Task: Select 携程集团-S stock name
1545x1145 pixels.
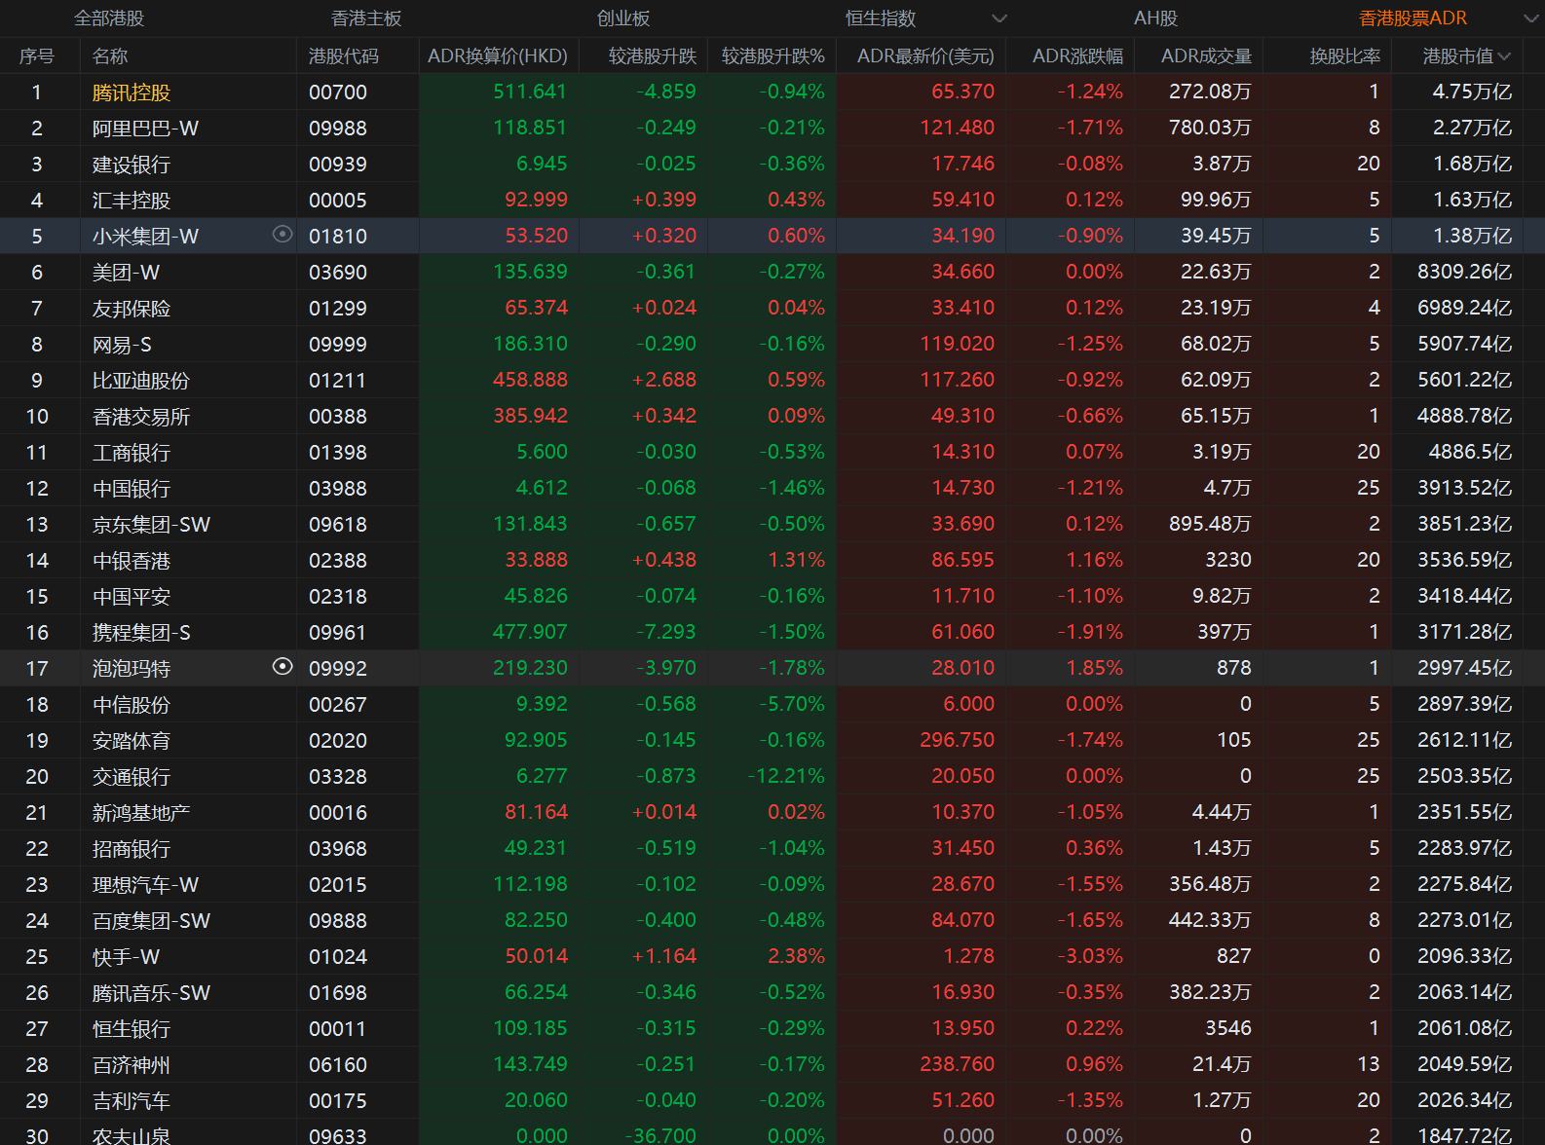Action: tap(141, 632)
